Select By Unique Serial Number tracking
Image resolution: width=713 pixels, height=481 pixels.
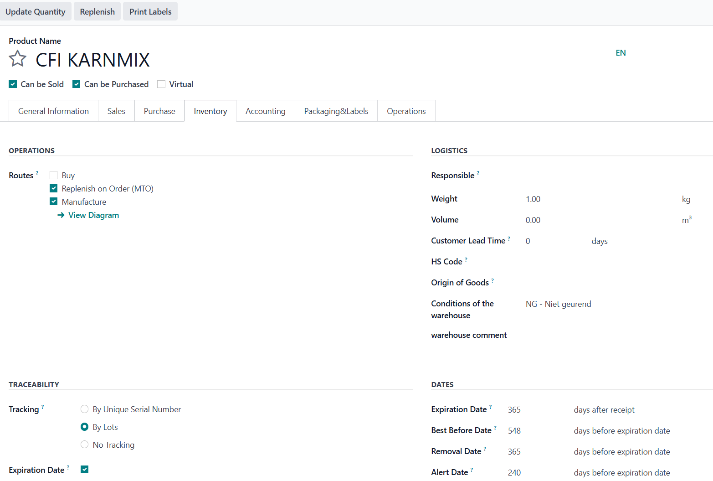click(85, 409)
